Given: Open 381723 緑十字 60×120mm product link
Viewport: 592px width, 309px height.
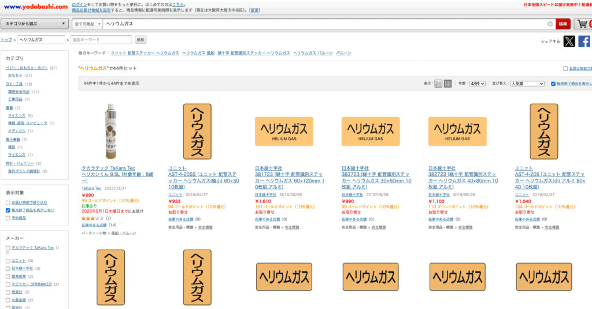Looking at the screenshot, I should pyautogui.click(x=290, y=177).
